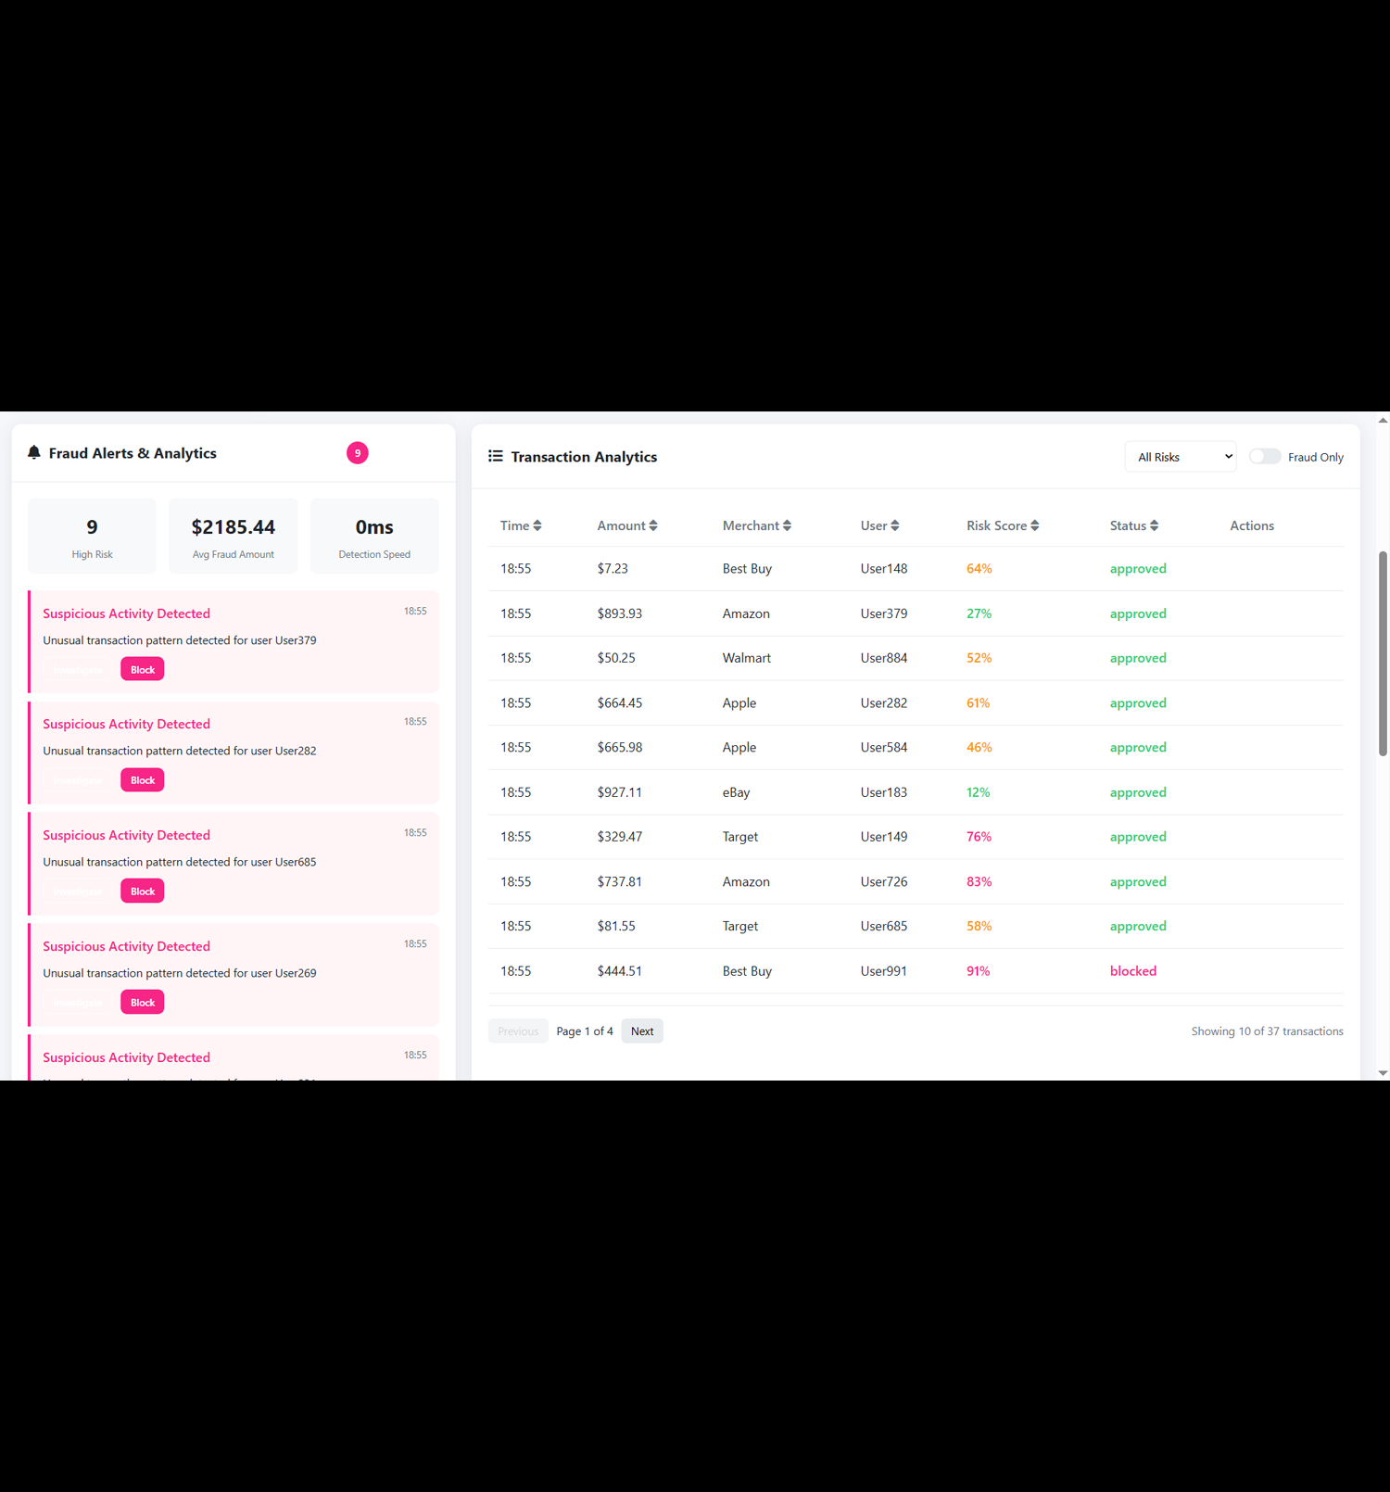Image resolution: width=1390 pixels, height=1492 pixels.
Task: Go to the Next transactions page
Action: pos(641,1031)
